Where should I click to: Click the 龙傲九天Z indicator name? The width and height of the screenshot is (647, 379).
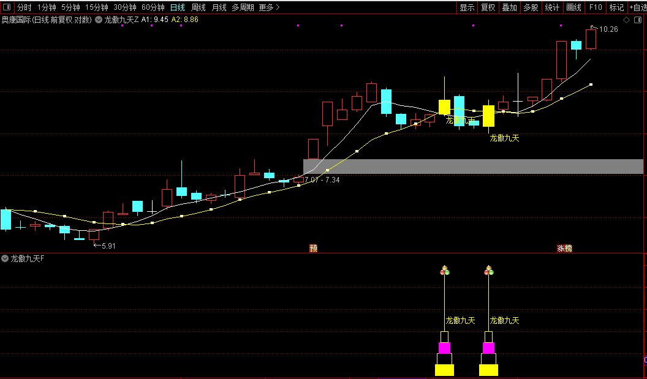point(122,20)
